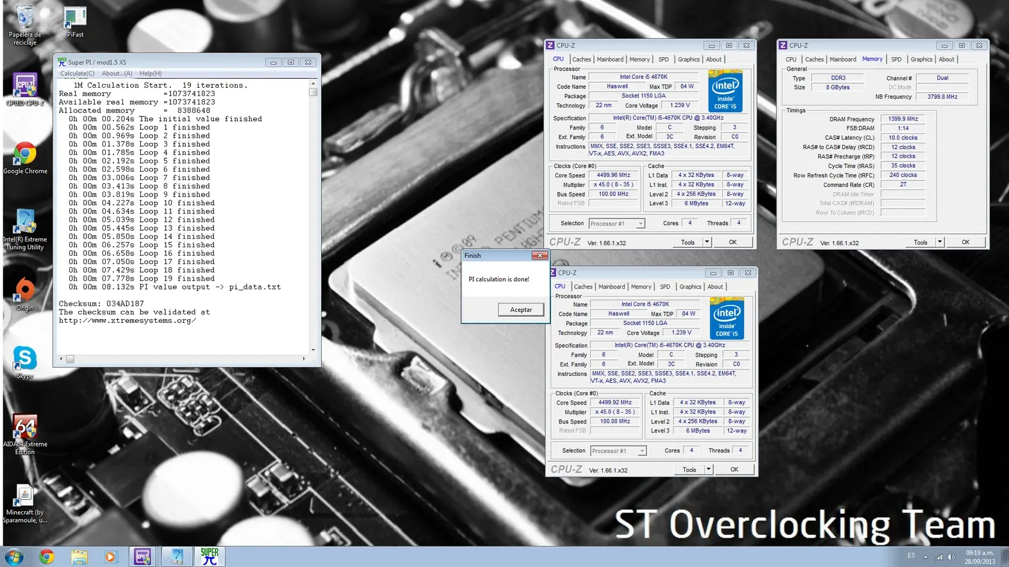
Task: Close the Finish dialog with the X button
Action: [x=540, y=256]
